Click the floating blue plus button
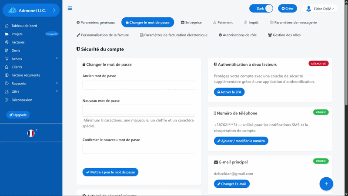This screenshot has width=348, height=196. coord(326,184)
